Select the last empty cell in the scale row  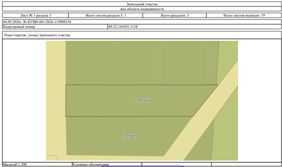tap(246, 164)
